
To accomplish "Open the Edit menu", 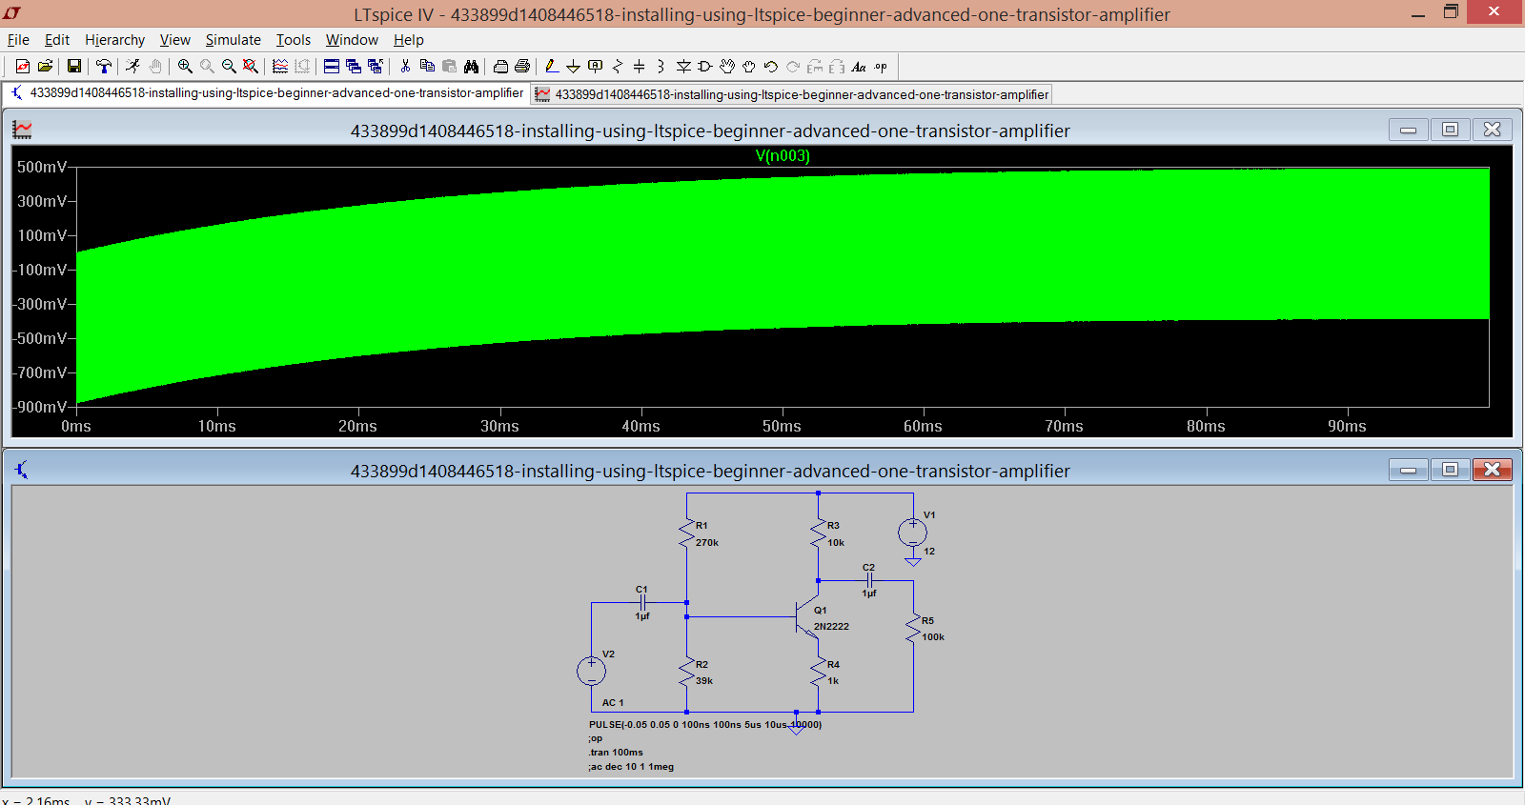I will pos(57,40).
